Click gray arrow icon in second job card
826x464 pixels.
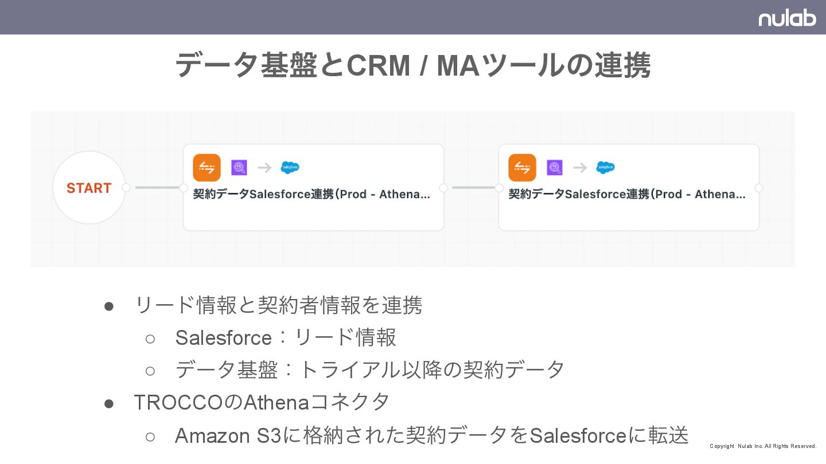point(580,167)
